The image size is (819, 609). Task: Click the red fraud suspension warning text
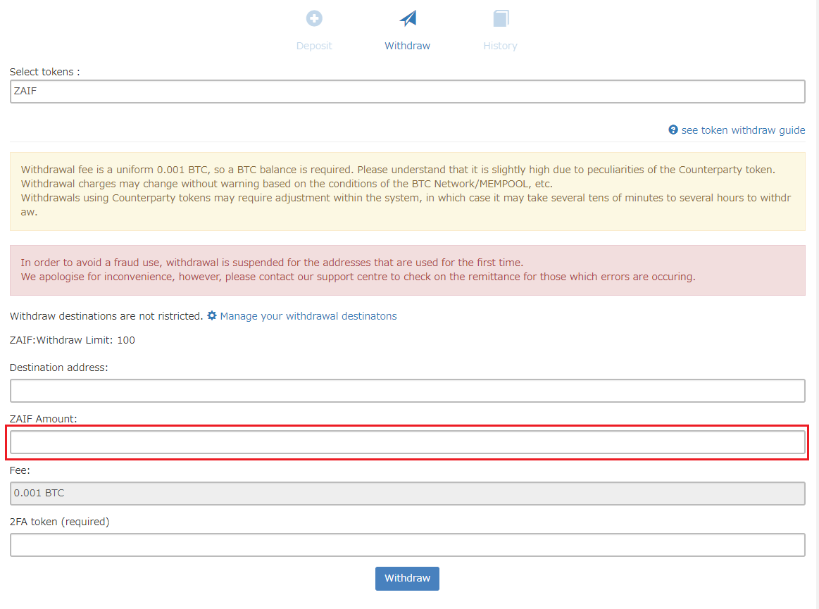pos(358,270)
